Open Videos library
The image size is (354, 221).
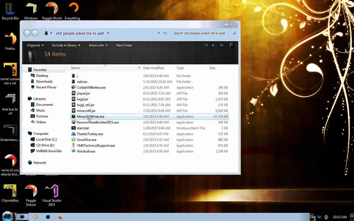pos(41,122)
